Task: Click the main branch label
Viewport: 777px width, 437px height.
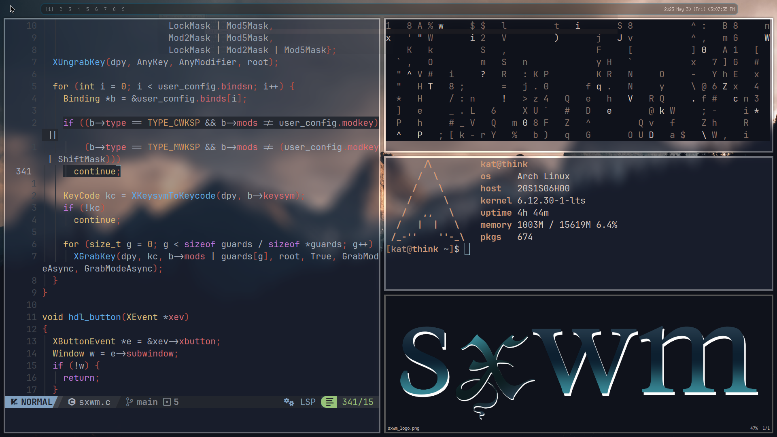Action: coord(147,402)
